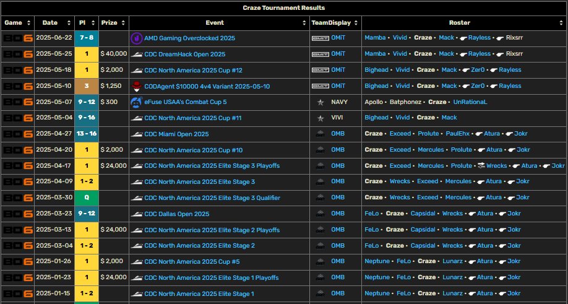Open Elite Stage 2 Playoffs event link

point(212,230)
